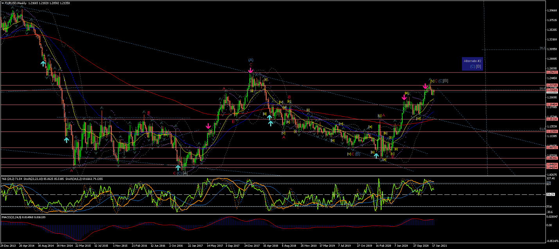Select the blue (A) wave label at the 2018 peak

[251, 60]
